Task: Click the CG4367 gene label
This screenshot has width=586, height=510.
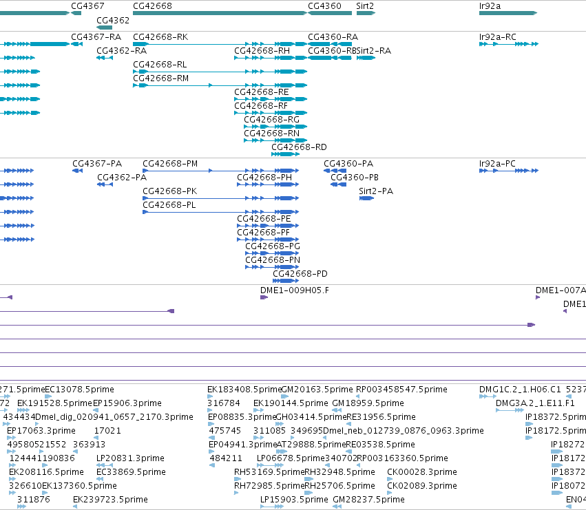Action: pyautogui.click(x=87, y=6)
